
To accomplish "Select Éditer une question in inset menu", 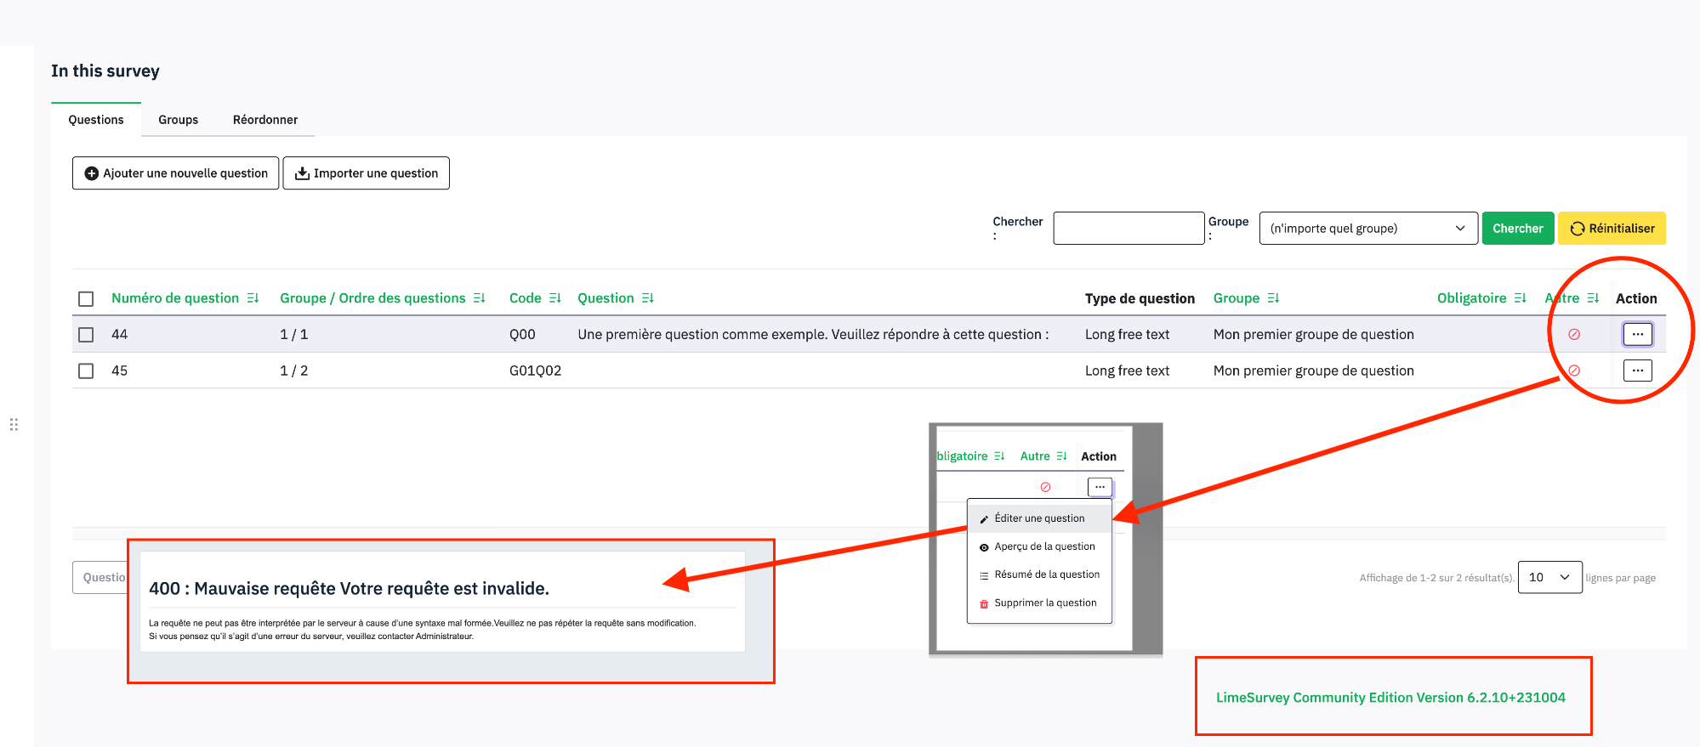I will 1039,518.
